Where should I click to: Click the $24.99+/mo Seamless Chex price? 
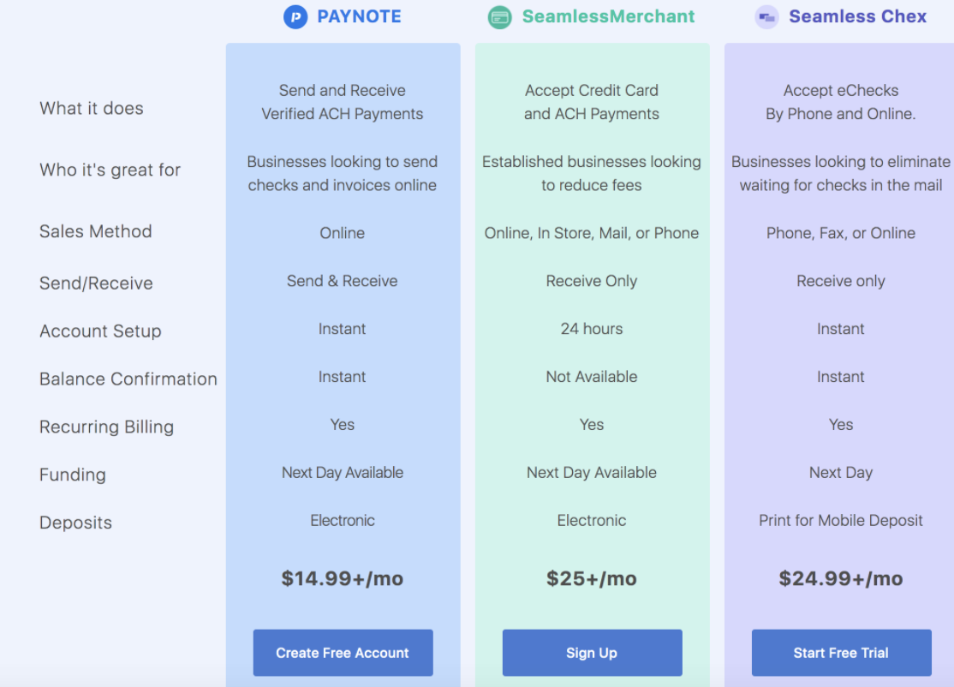coord(840,578)
